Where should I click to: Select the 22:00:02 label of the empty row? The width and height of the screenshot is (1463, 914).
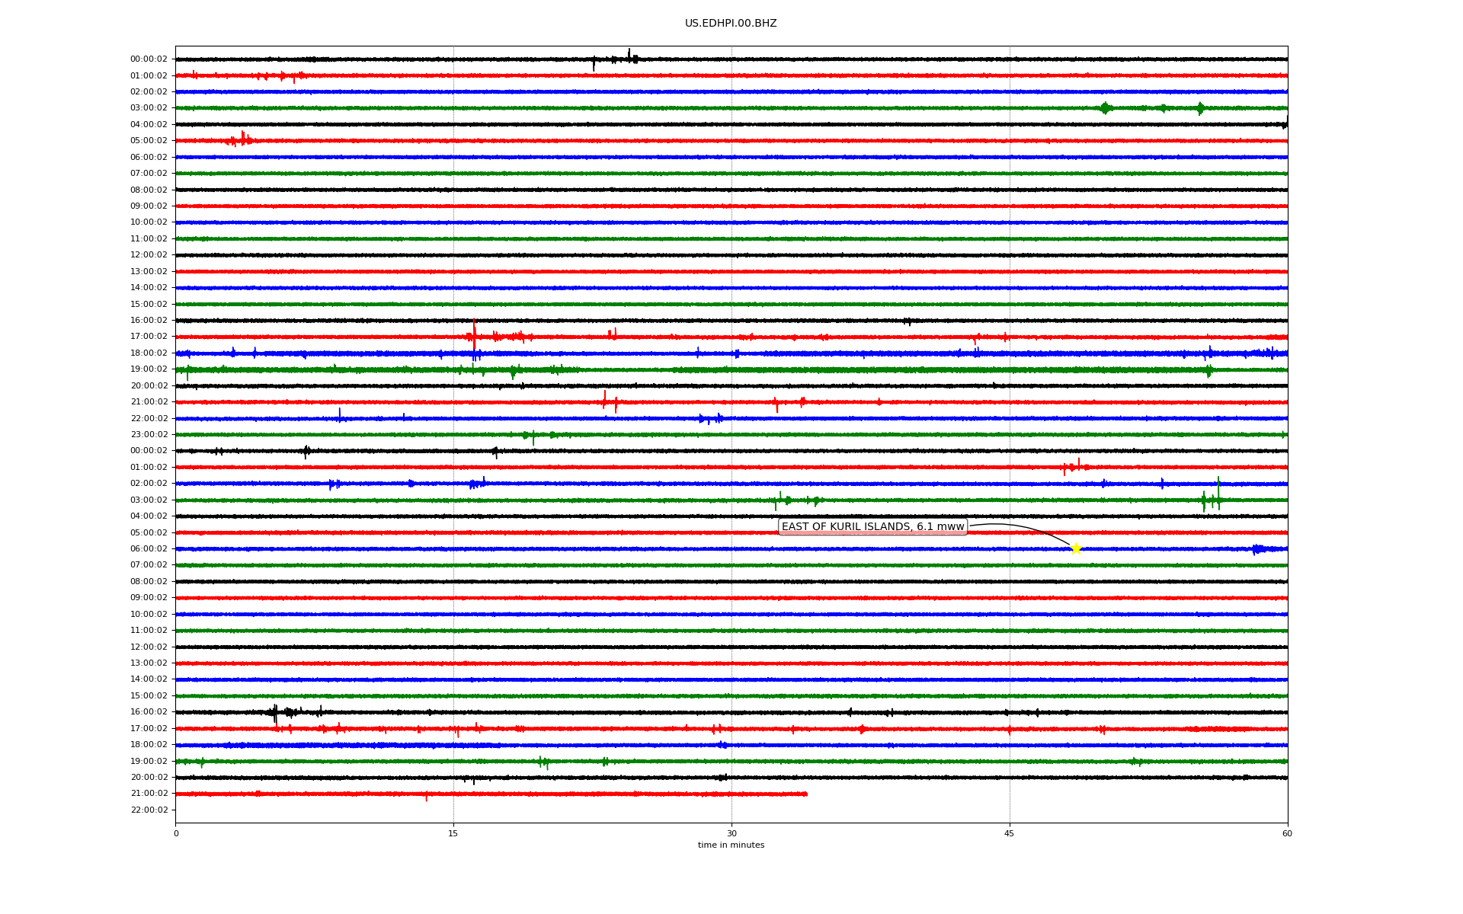(x=149, y=810)
